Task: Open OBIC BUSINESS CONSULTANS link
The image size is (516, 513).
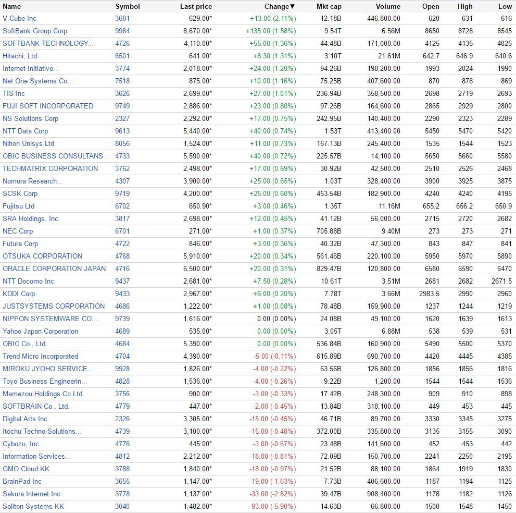Action: (56, 156)
